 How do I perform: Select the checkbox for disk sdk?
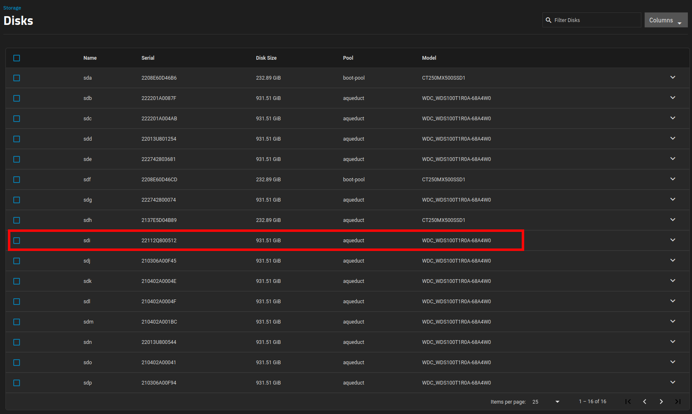17,281
